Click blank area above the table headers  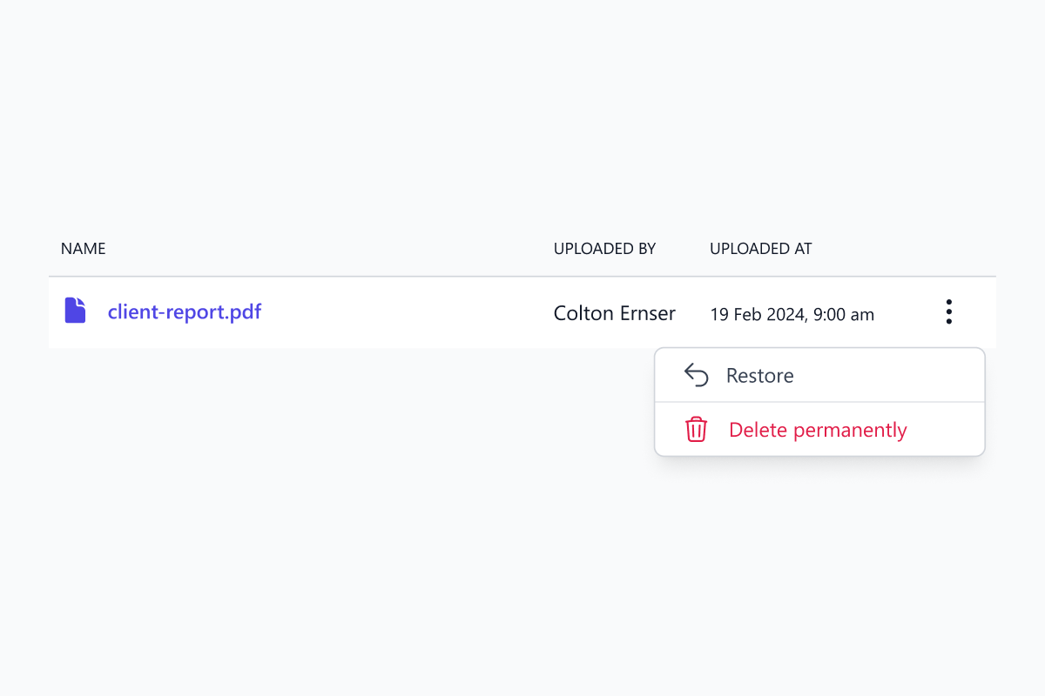click(x=522, y=130)
